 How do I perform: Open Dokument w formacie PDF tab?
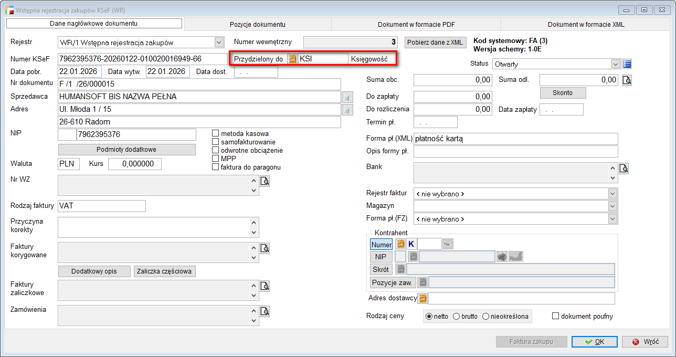coord(416,24)
